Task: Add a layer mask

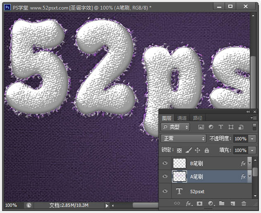Action: pyautogui.click(x=199, y=204)
